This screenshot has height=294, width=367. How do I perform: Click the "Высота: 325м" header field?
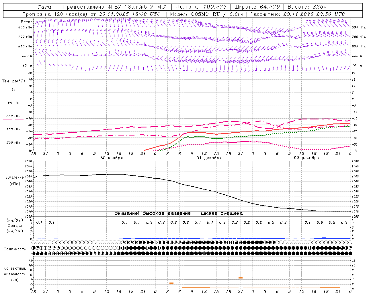(307, 7)
